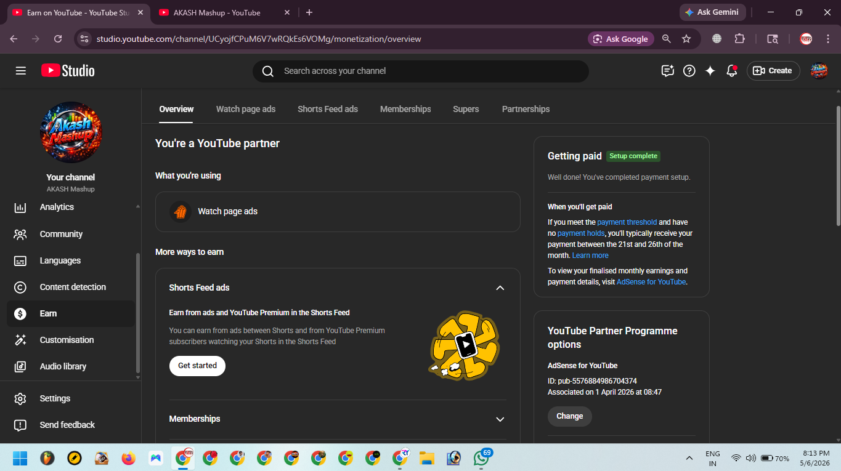Switch to the Supers tab

click(x=466, y=109)
